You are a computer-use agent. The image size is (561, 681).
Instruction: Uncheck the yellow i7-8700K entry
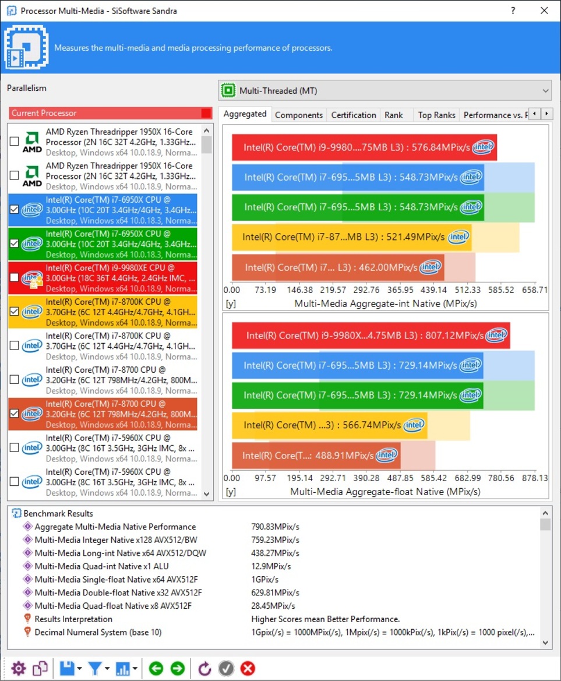click(15, 312)
